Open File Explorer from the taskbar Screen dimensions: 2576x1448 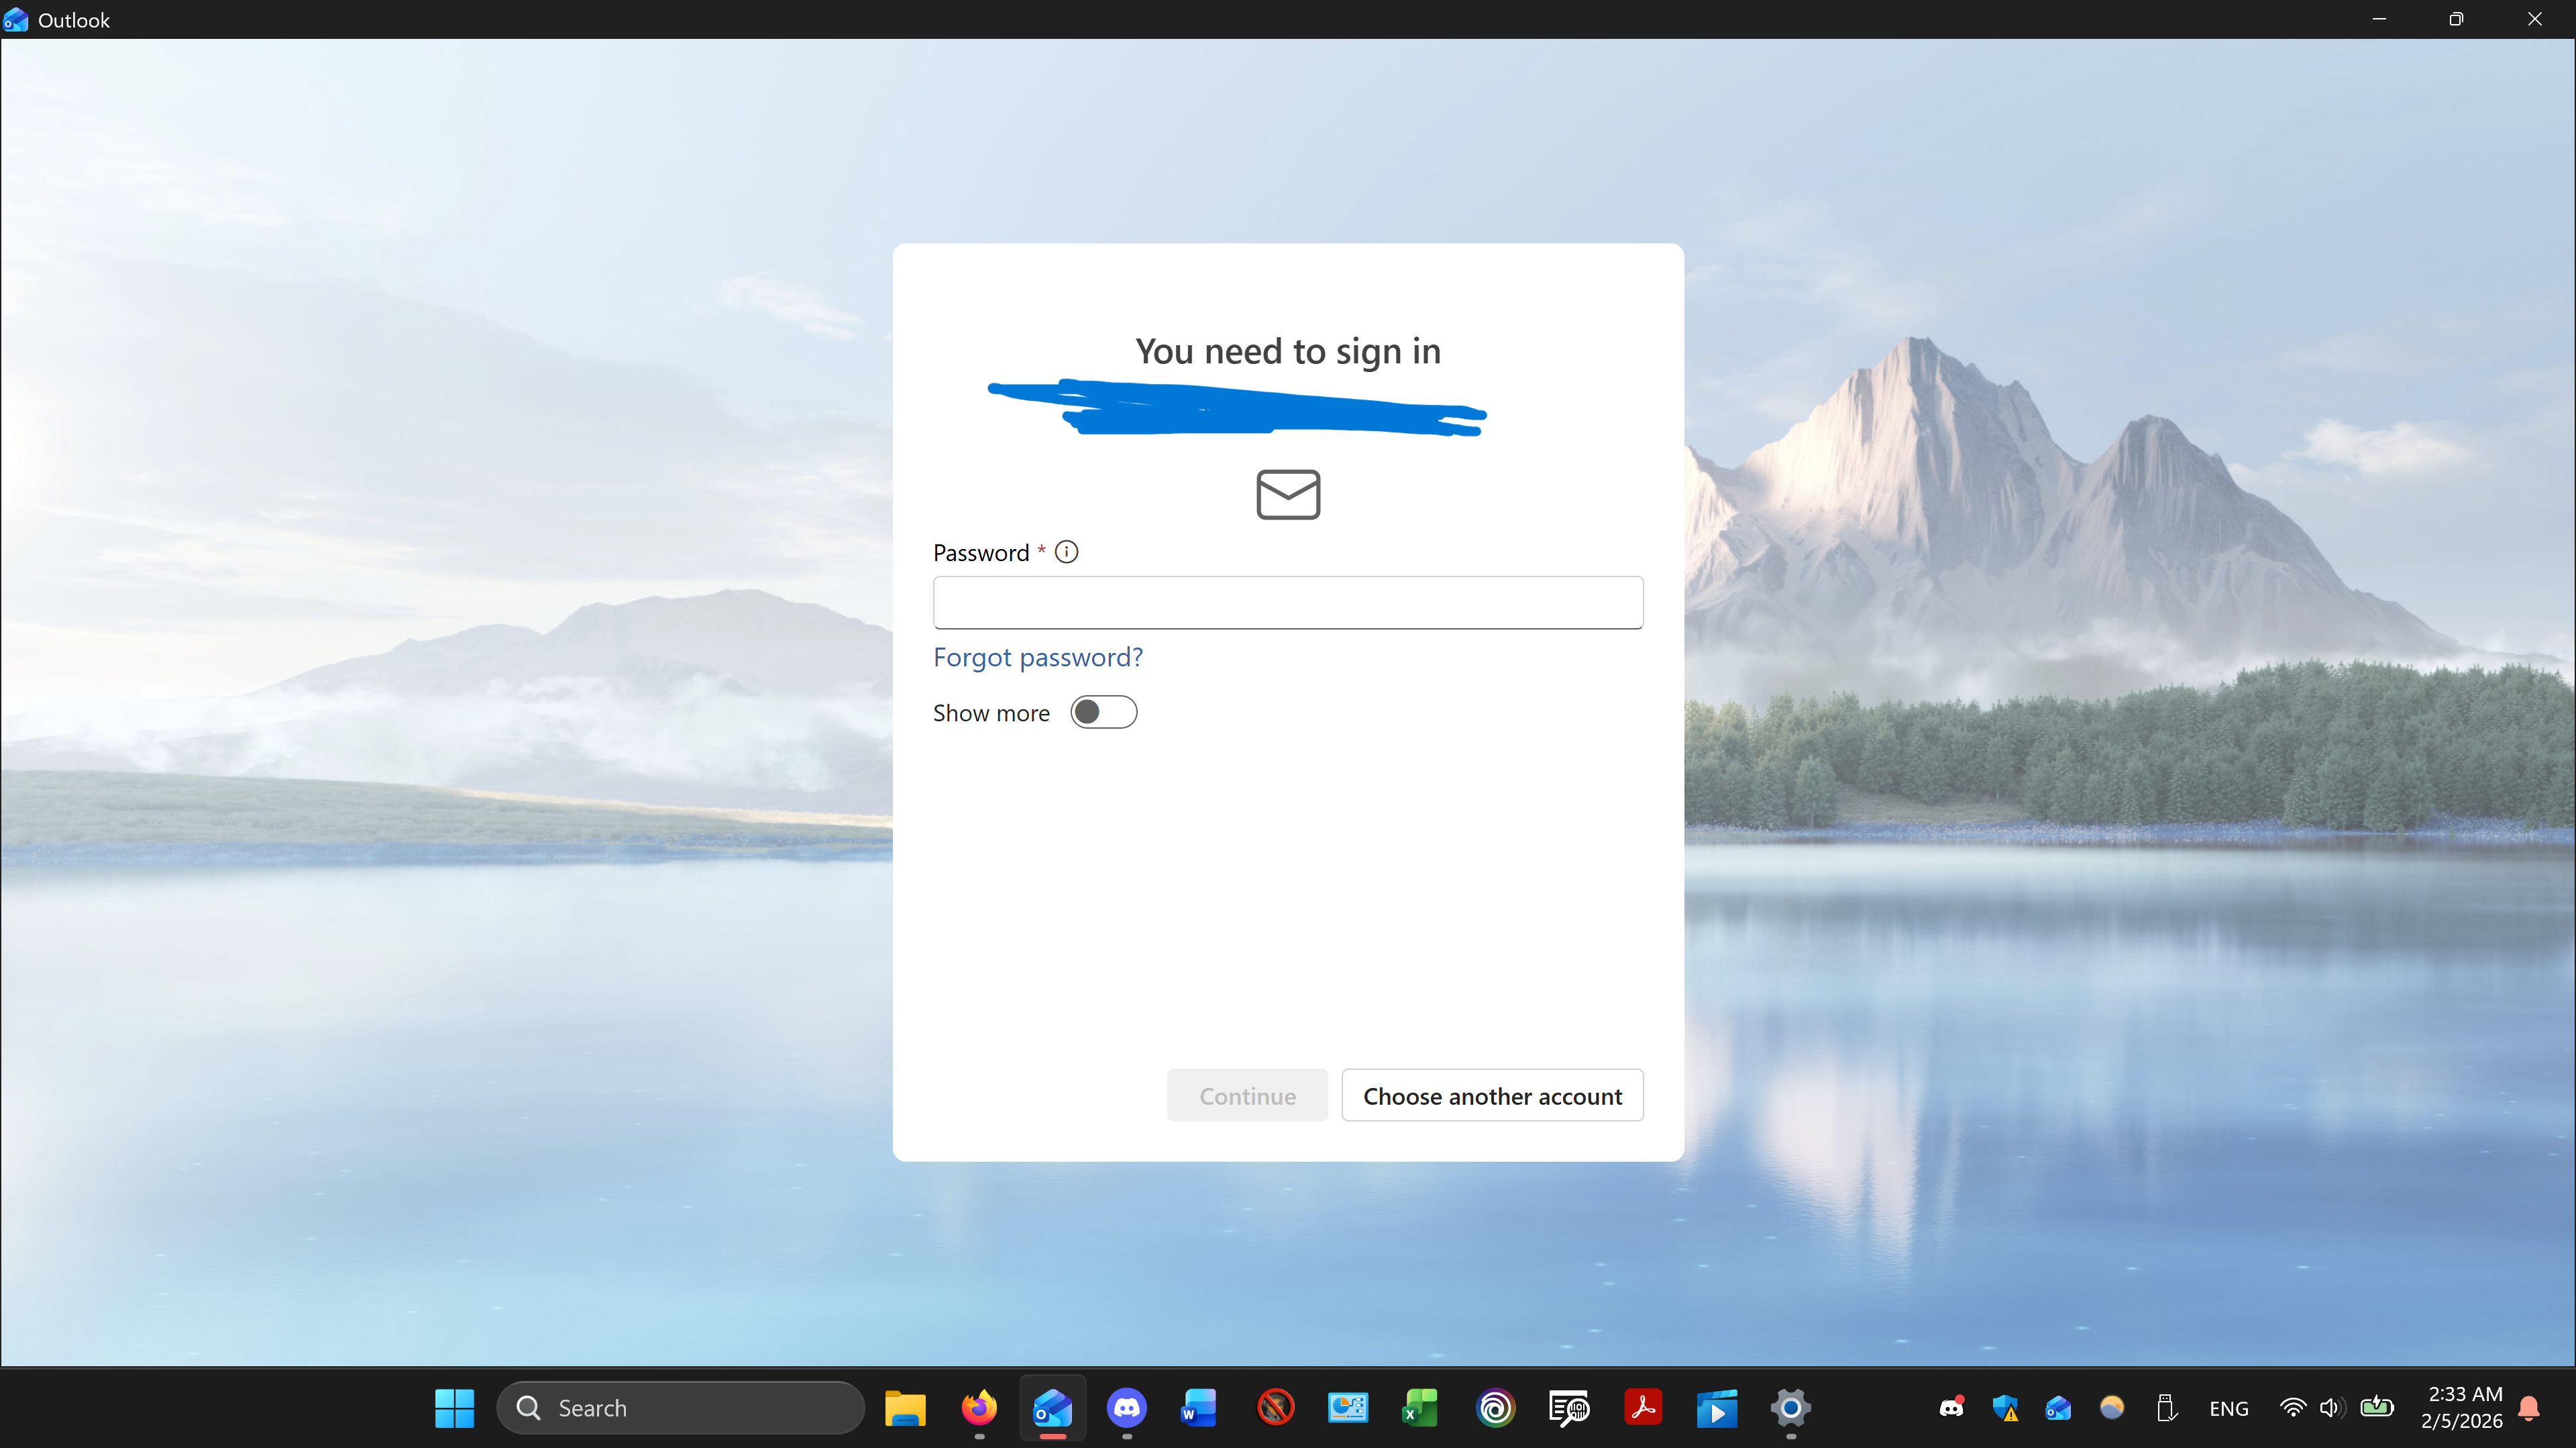click(x=905, y=1408)
